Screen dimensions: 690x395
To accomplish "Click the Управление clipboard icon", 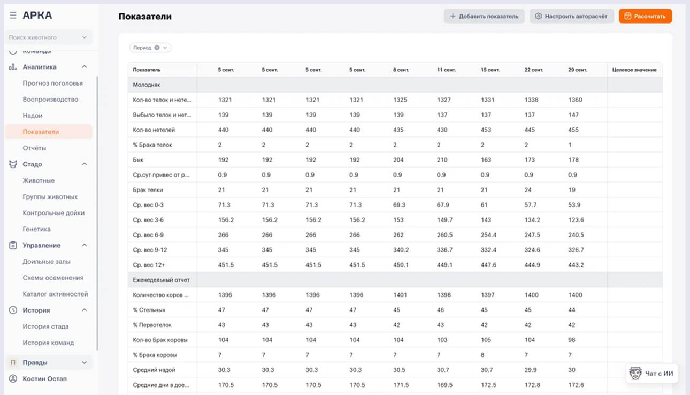I will pos(13,245).
